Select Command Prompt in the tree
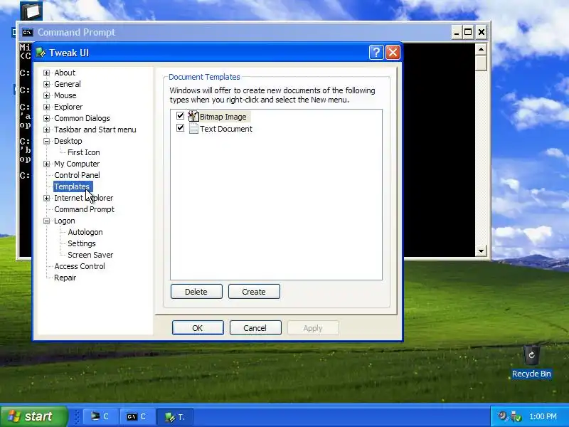The width and height of the screenshot is (569, 427). pyautogui.click(x=84, y=209)
